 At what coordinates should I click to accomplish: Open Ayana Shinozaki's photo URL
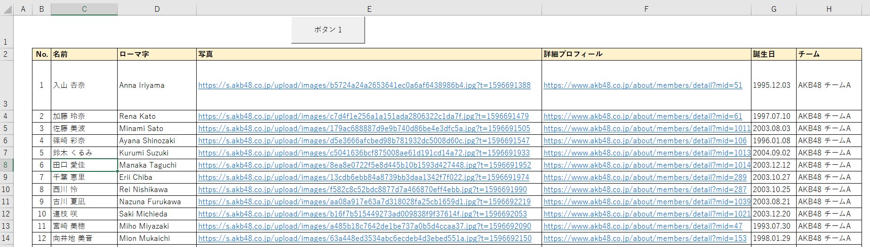[x=364, y=141]
